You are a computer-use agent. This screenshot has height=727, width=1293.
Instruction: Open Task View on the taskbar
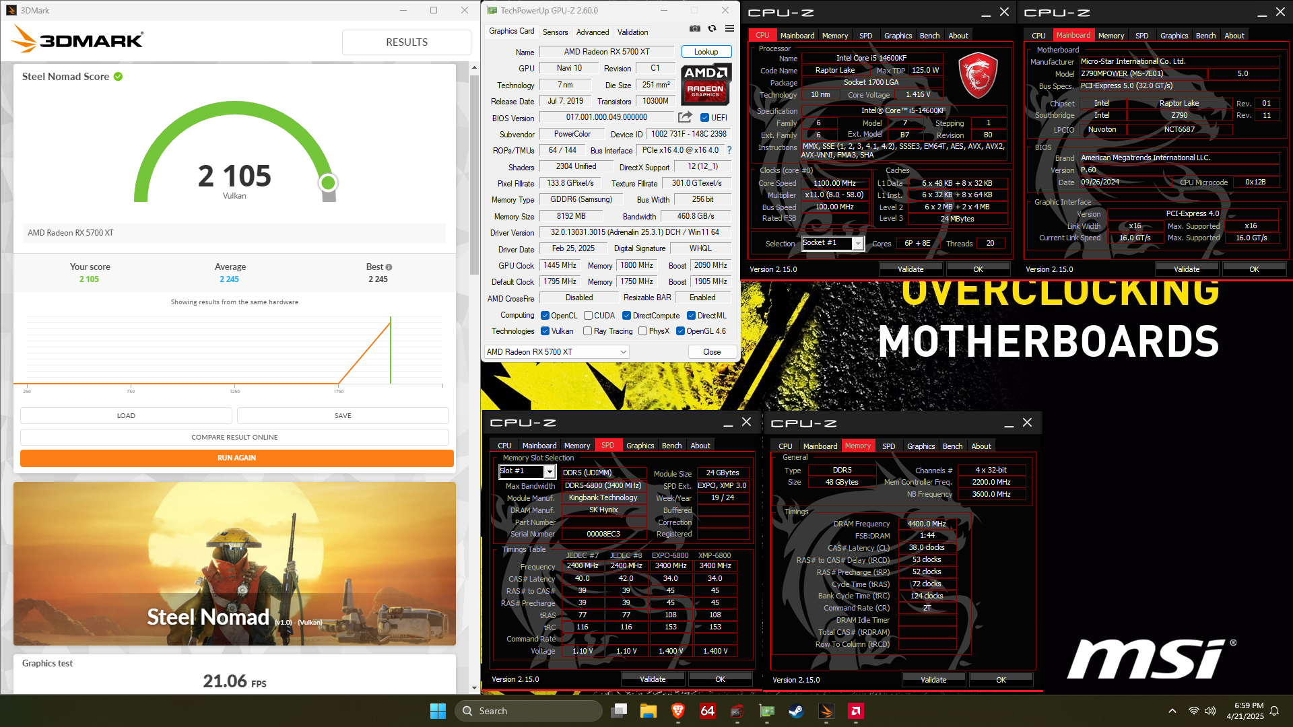click(619, 711)
